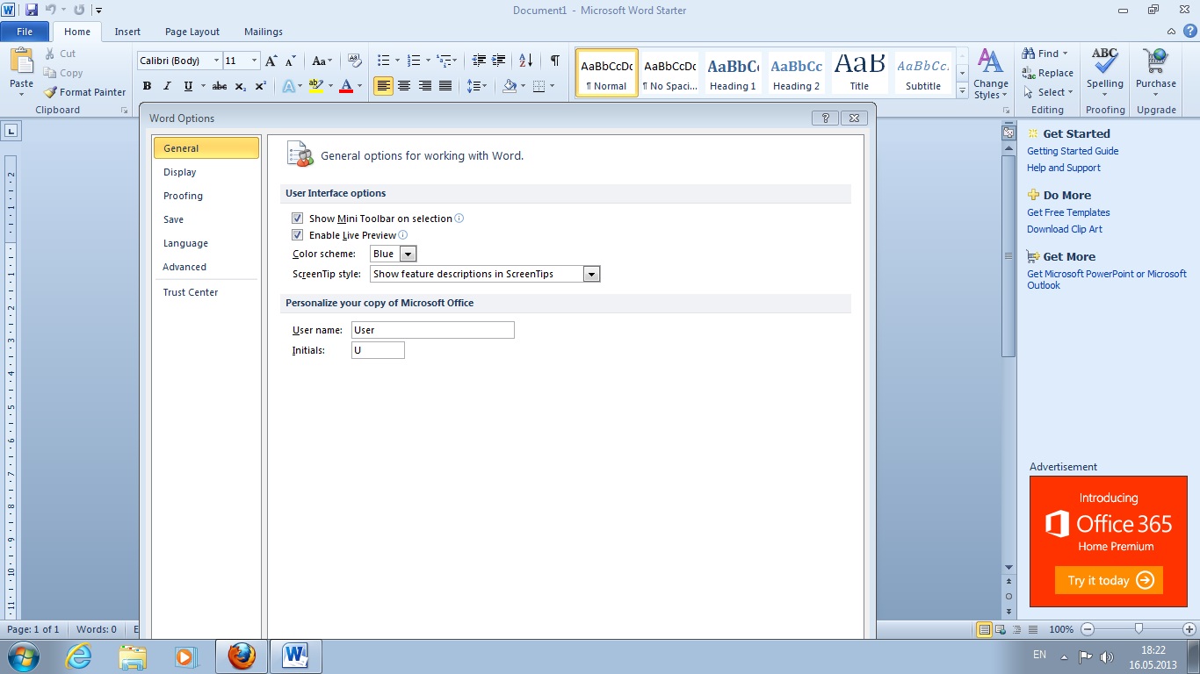
Task: Click the Help and Support link
Action: click(1064, 168)
